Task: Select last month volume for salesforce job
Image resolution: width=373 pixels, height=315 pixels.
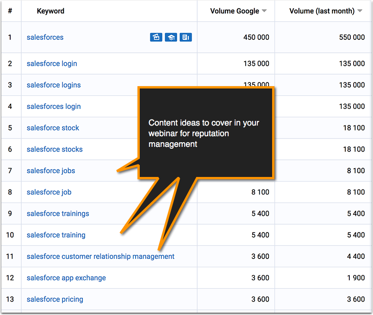Action: tap(356, 192)
